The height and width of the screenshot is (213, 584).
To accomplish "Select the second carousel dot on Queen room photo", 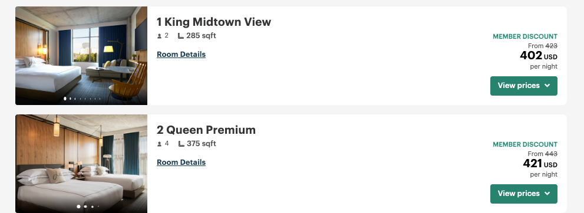I will tap(85, 207).
